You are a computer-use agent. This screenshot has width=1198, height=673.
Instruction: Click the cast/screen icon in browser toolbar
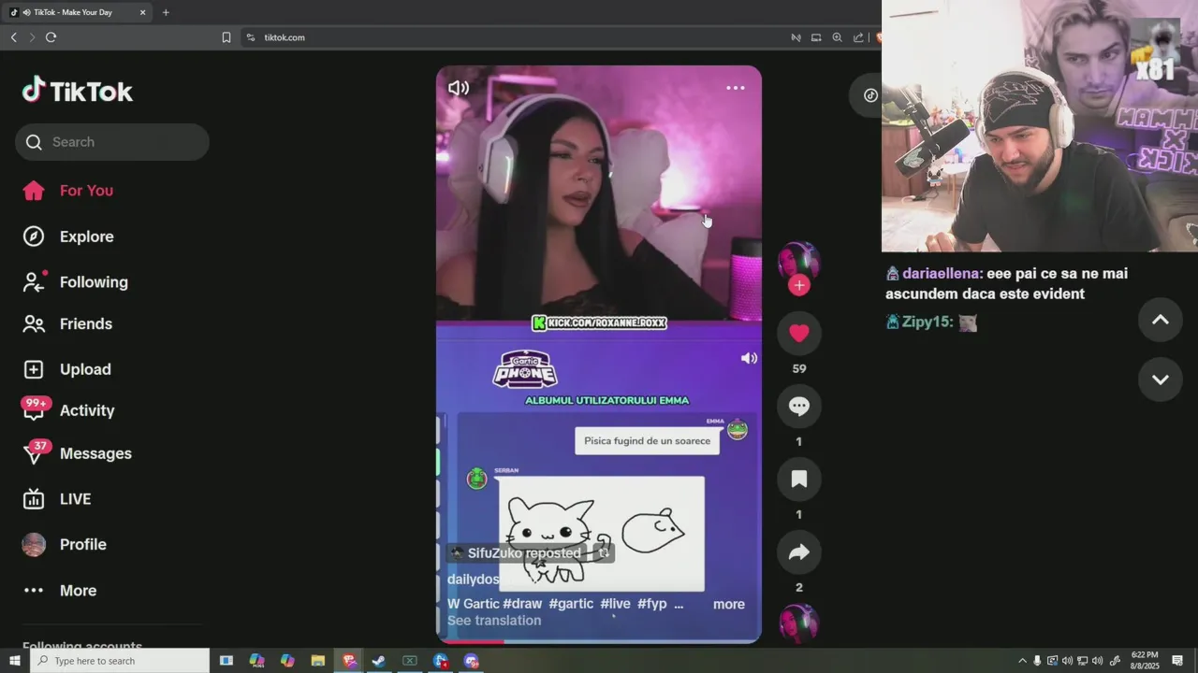point(816,37)
